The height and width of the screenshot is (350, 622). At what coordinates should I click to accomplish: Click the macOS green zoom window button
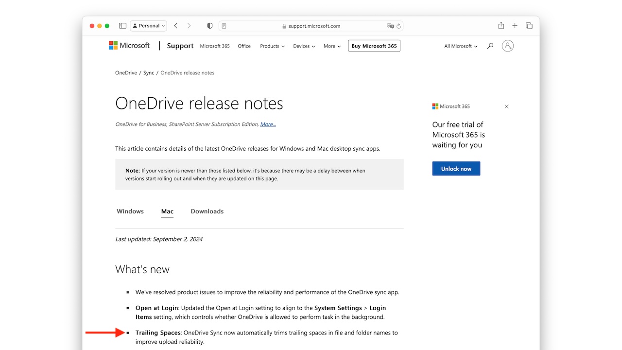coord(107,26)
